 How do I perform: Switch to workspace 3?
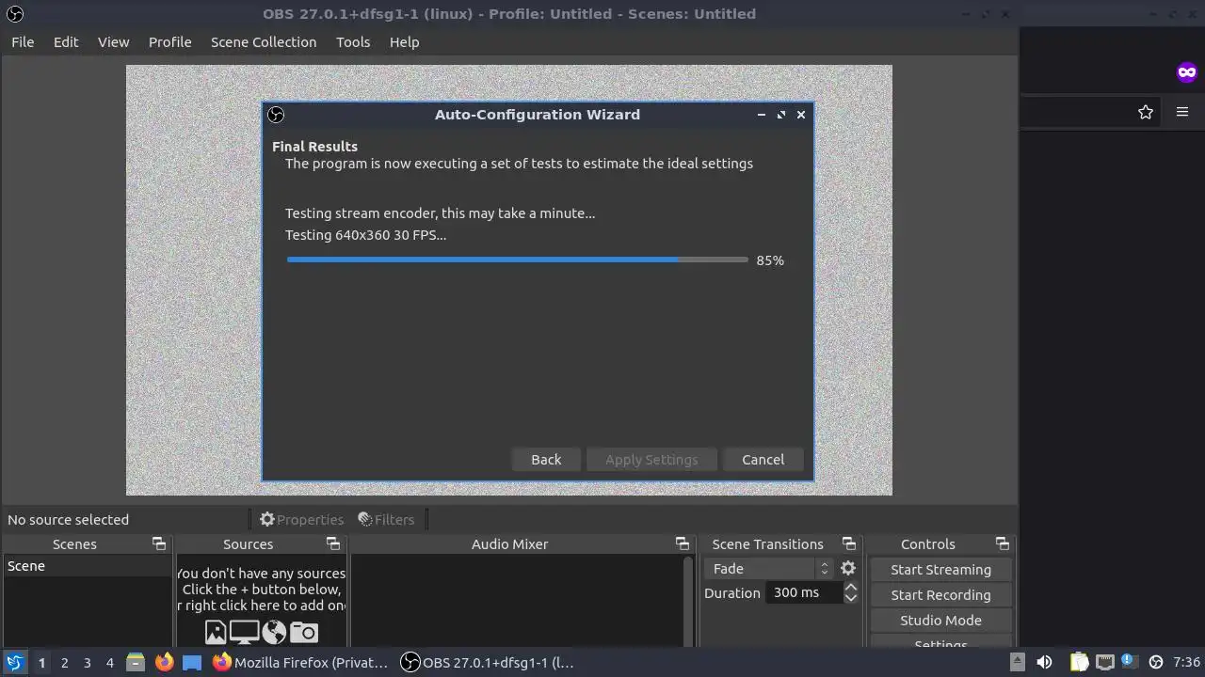click(87, 662)
